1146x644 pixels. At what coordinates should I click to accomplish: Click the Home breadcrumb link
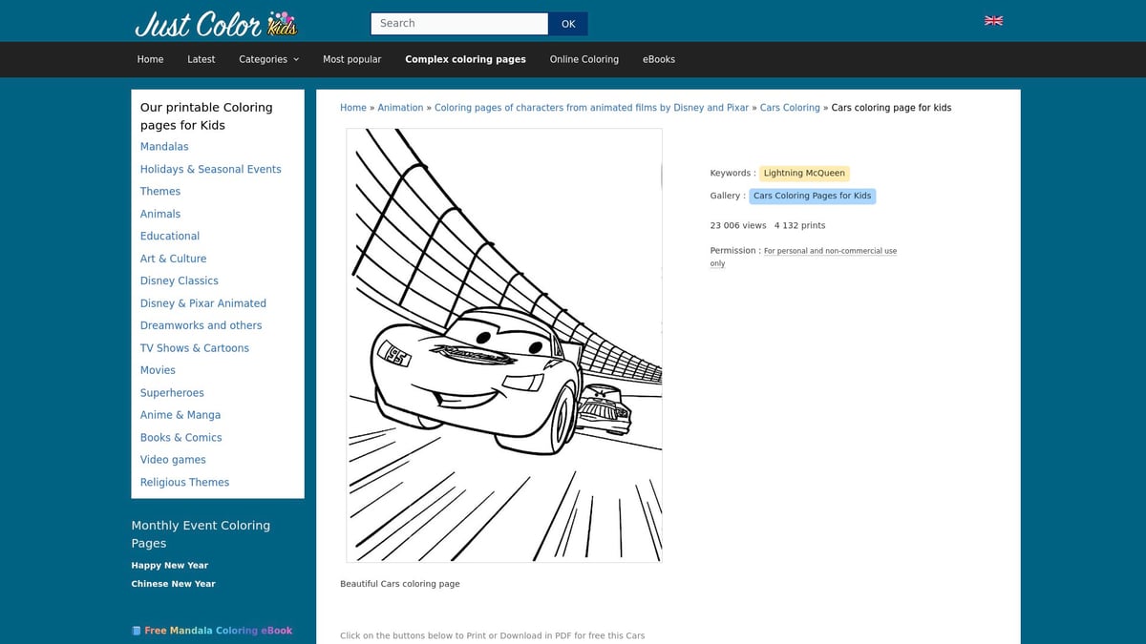coord(352,107)
